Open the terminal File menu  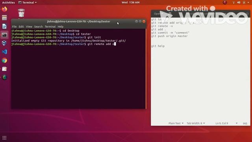pos(14,26)
